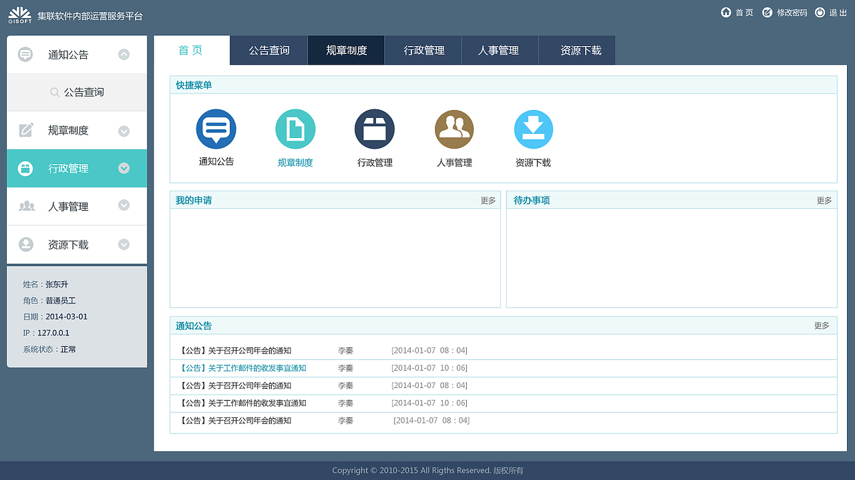This screenshot has width=855, height=480.
Task: Click the 退出 power icon
Action: 820,12
